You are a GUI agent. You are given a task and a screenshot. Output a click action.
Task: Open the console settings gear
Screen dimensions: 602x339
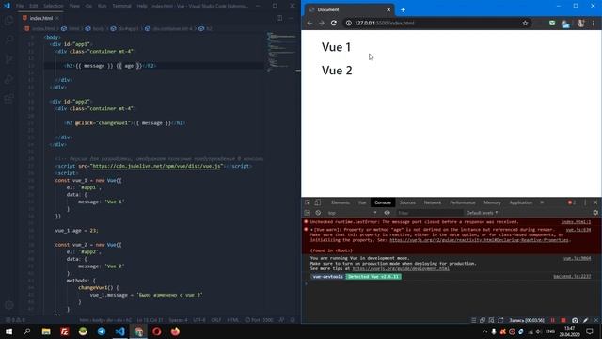595,213
